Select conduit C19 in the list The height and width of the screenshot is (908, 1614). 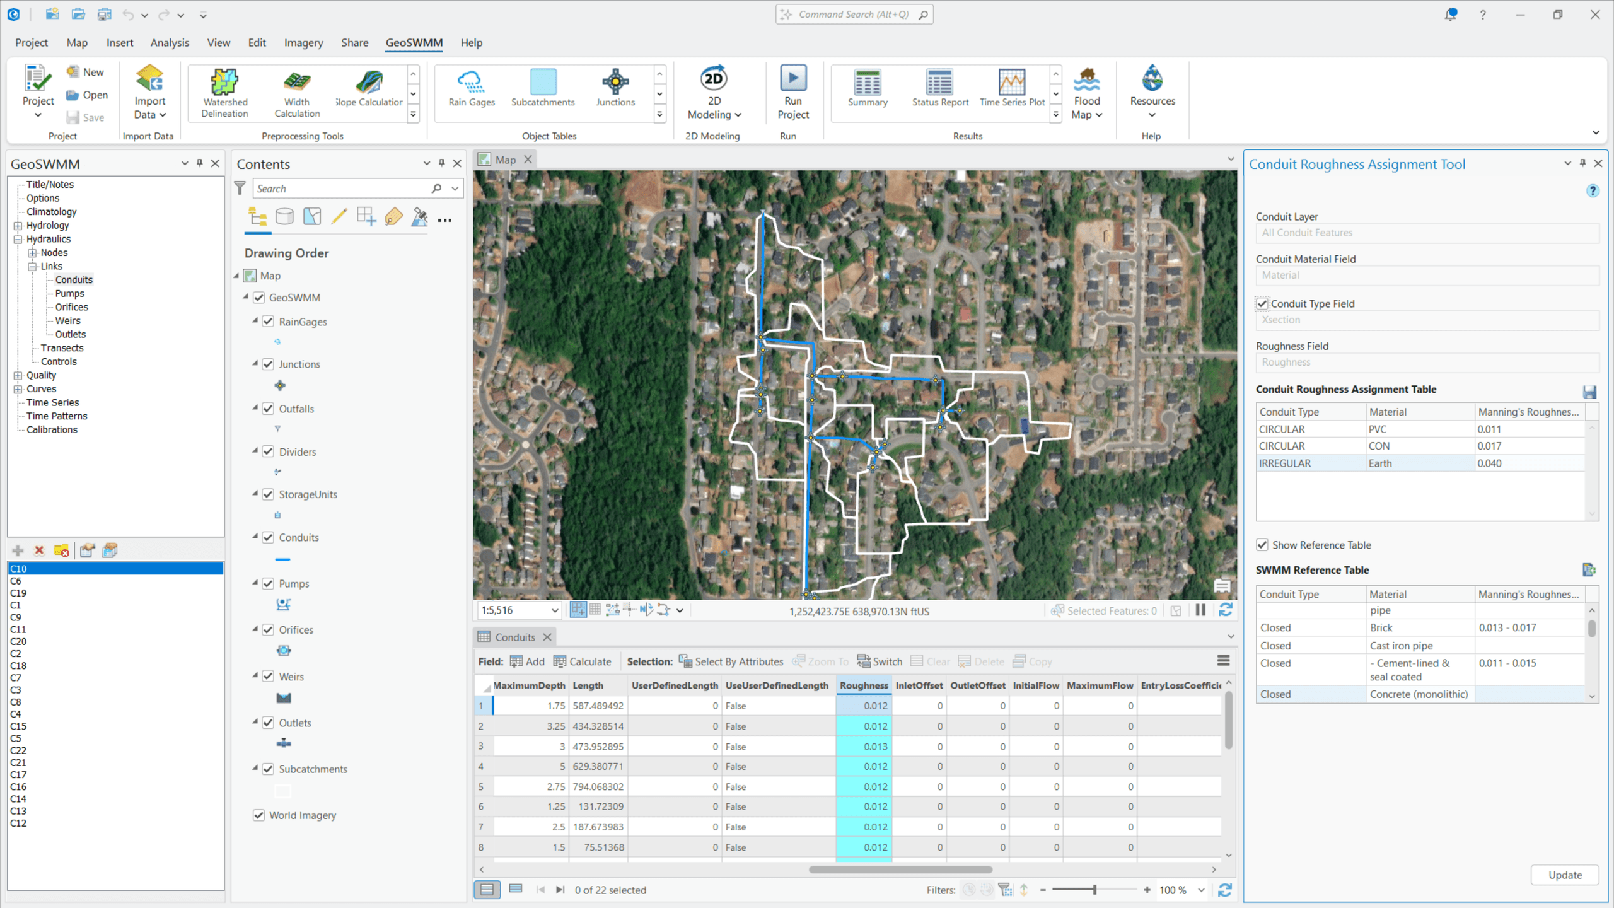18,593
